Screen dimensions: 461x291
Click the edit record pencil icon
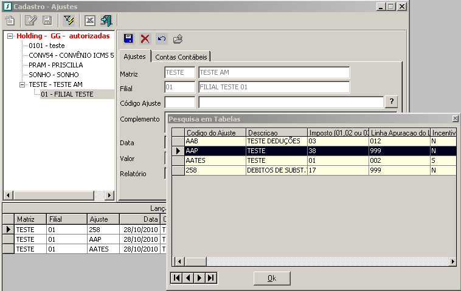pos(30,21)
